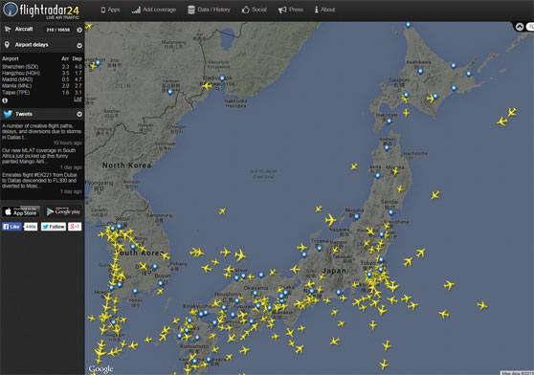Open the About info item
Viewport: 534px width, 375px height.
[324, 10]
